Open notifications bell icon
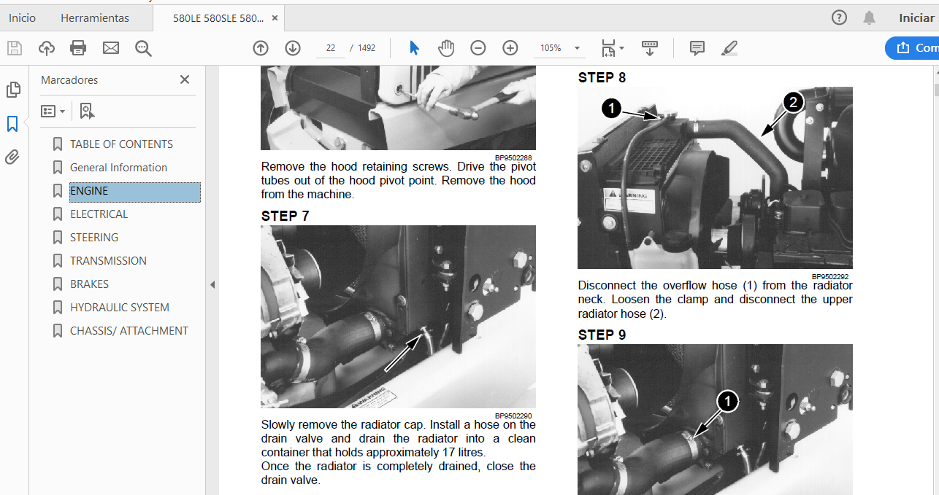The width and height of the screenshot is (939, 495). [869, 17]
